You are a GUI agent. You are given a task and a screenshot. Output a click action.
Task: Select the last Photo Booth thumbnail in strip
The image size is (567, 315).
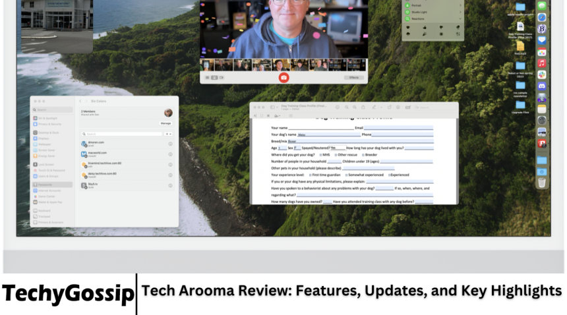356,65
